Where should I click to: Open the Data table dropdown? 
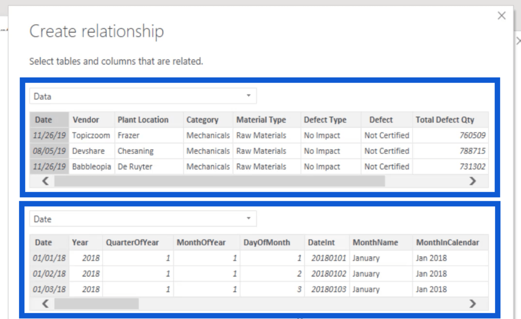pos(143,96)
